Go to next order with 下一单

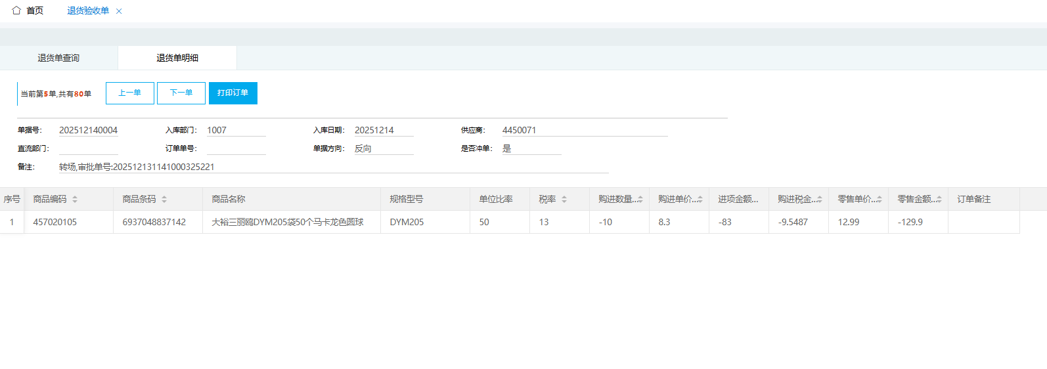coord(181,93)
